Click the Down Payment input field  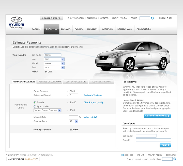point(73,91)
